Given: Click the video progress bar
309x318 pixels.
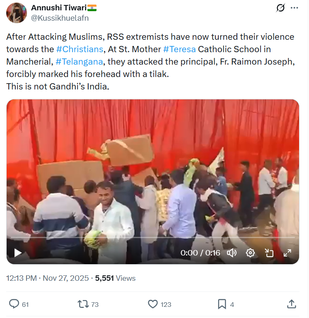Looking at the screenshot, I should [152, 238].
